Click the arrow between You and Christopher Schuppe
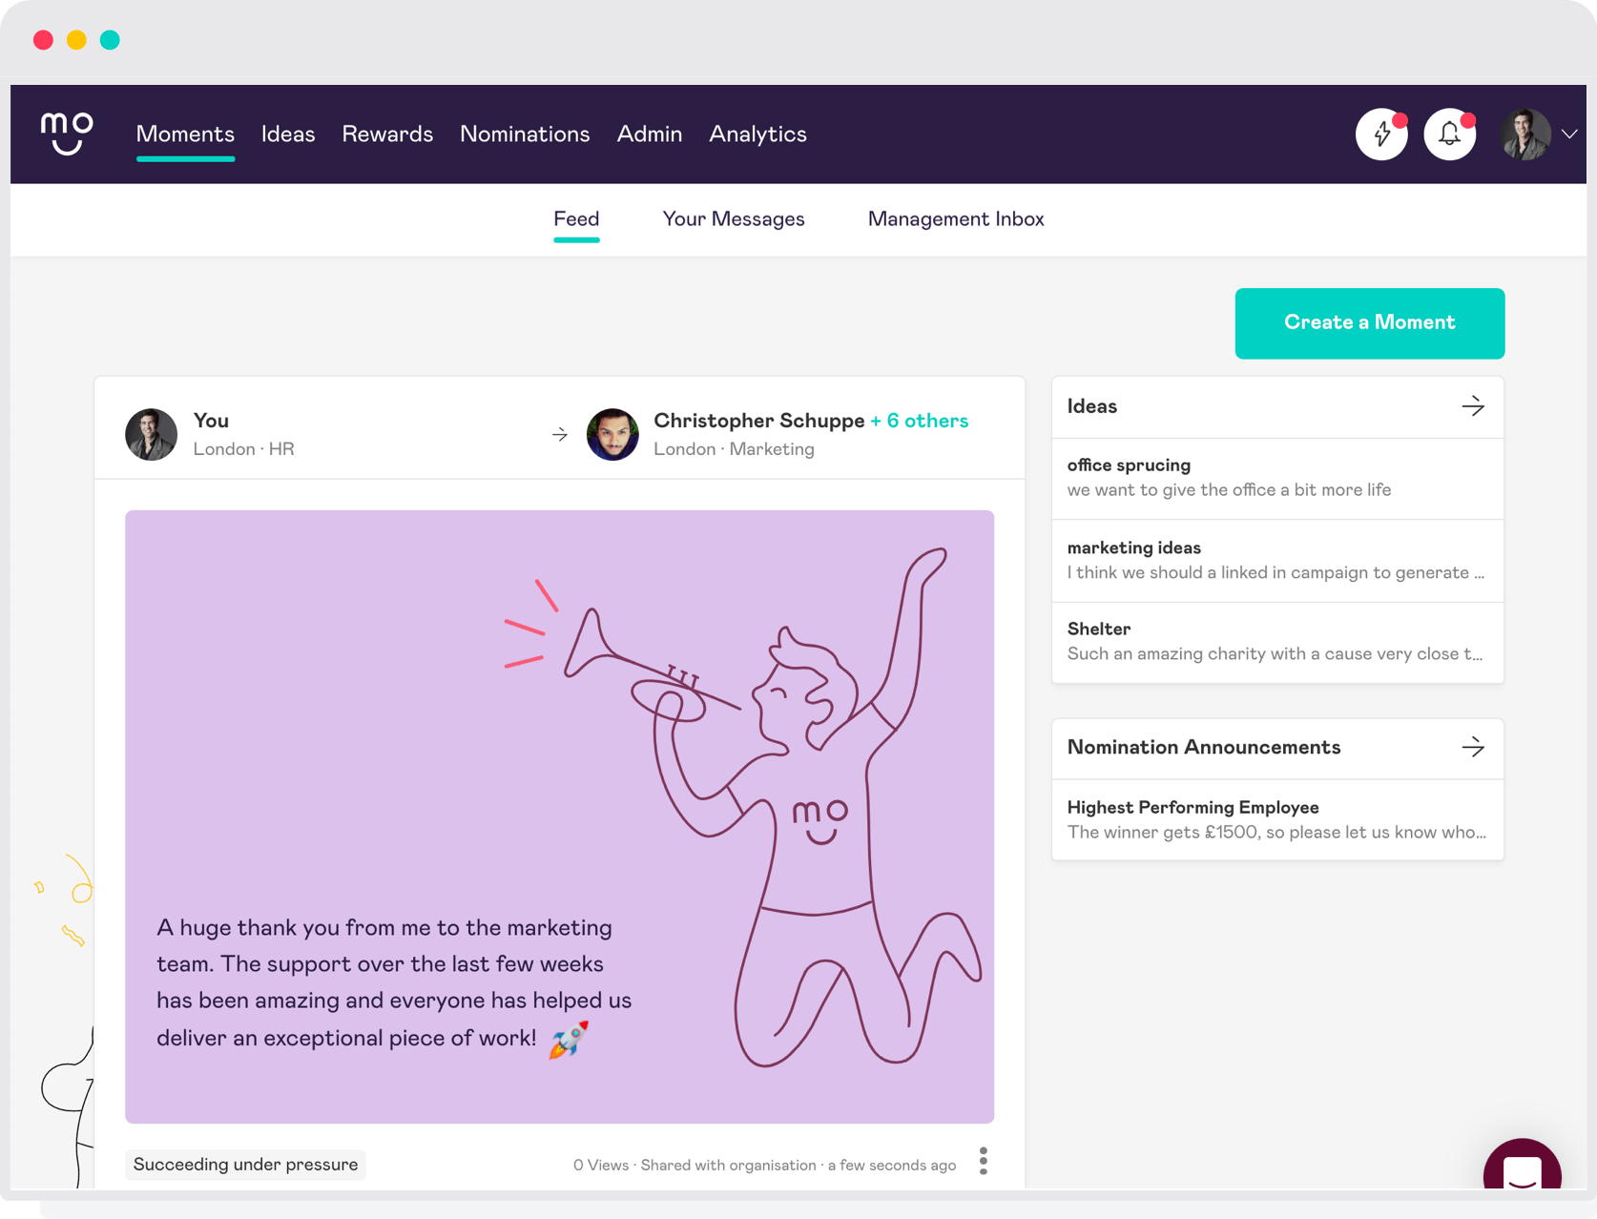 coord(560,435)
